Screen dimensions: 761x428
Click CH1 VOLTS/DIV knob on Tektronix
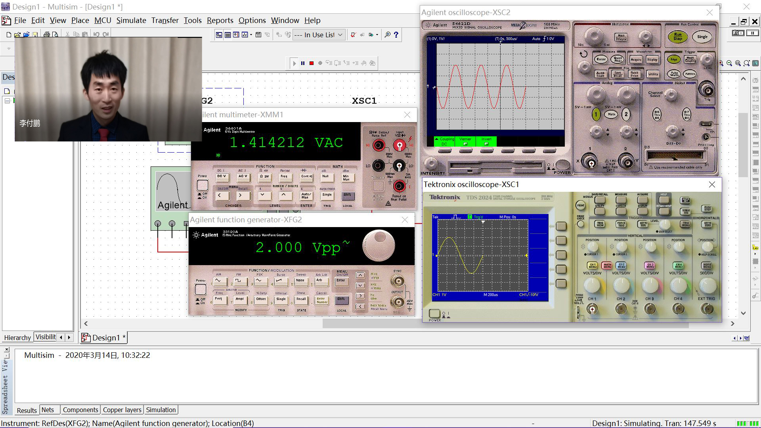click(592, 285)
